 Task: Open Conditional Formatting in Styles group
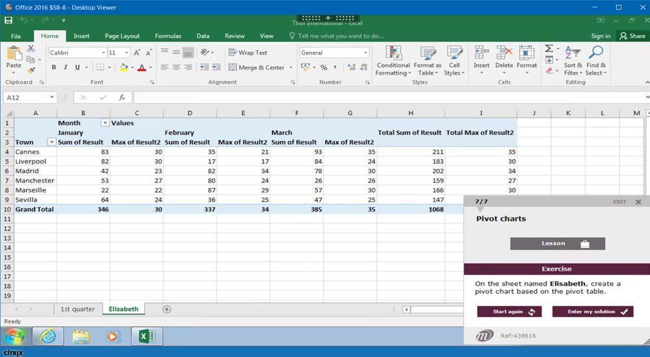[x=393, y=60]
